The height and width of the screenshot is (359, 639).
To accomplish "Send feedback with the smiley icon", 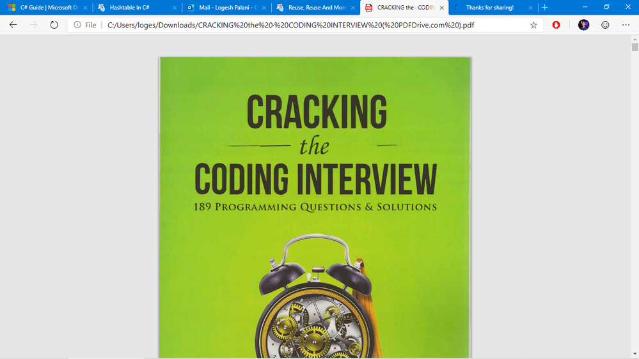I will 605,25.
